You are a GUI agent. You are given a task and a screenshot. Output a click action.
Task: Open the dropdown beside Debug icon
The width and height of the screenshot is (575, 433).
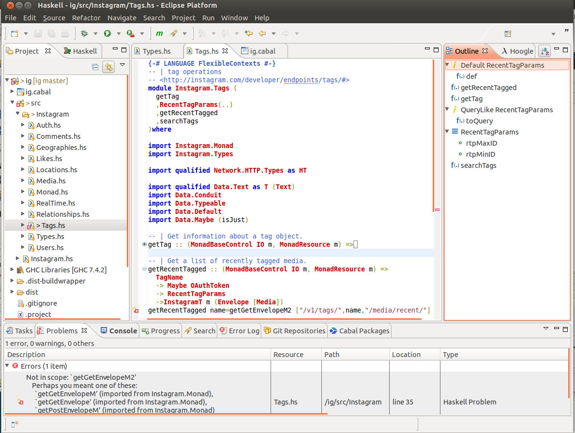(x=95, y=34)
